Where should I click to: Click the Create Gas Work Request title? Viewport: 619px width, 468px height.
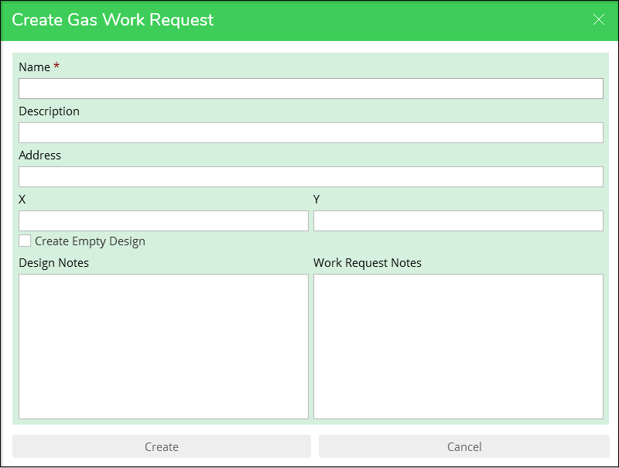click(112, 20)
